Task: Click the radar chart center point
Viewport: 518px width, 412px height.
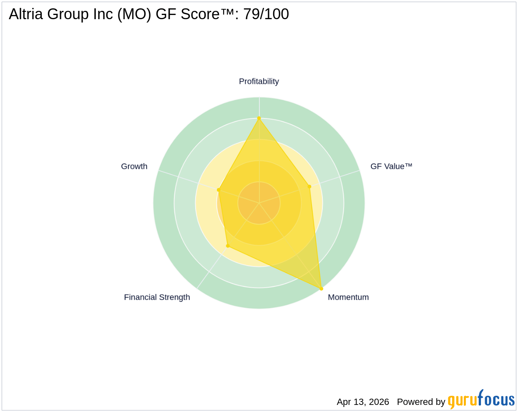Action: [259, 203]
